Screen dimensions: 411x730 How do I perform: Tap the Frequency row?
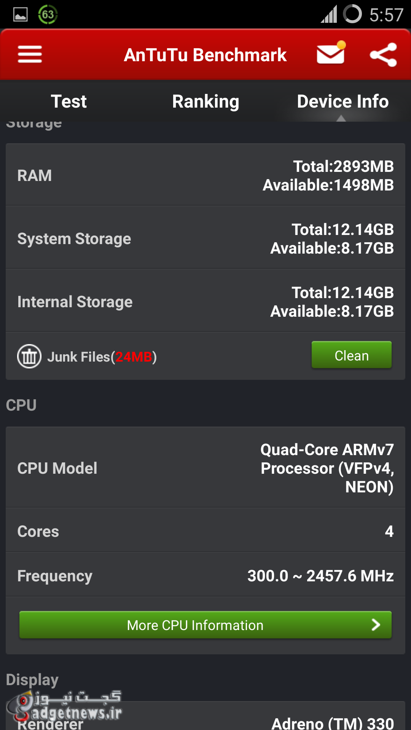coord(205,575)
